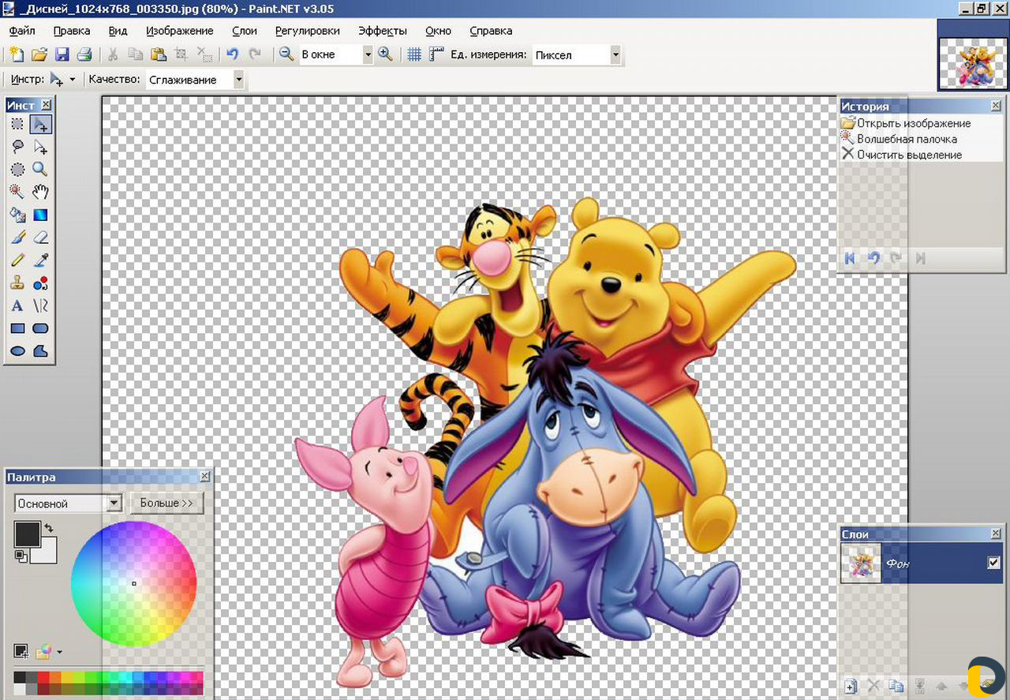Select the Pan hand tool
1010x700 pixels.
(x=40, y=192)
